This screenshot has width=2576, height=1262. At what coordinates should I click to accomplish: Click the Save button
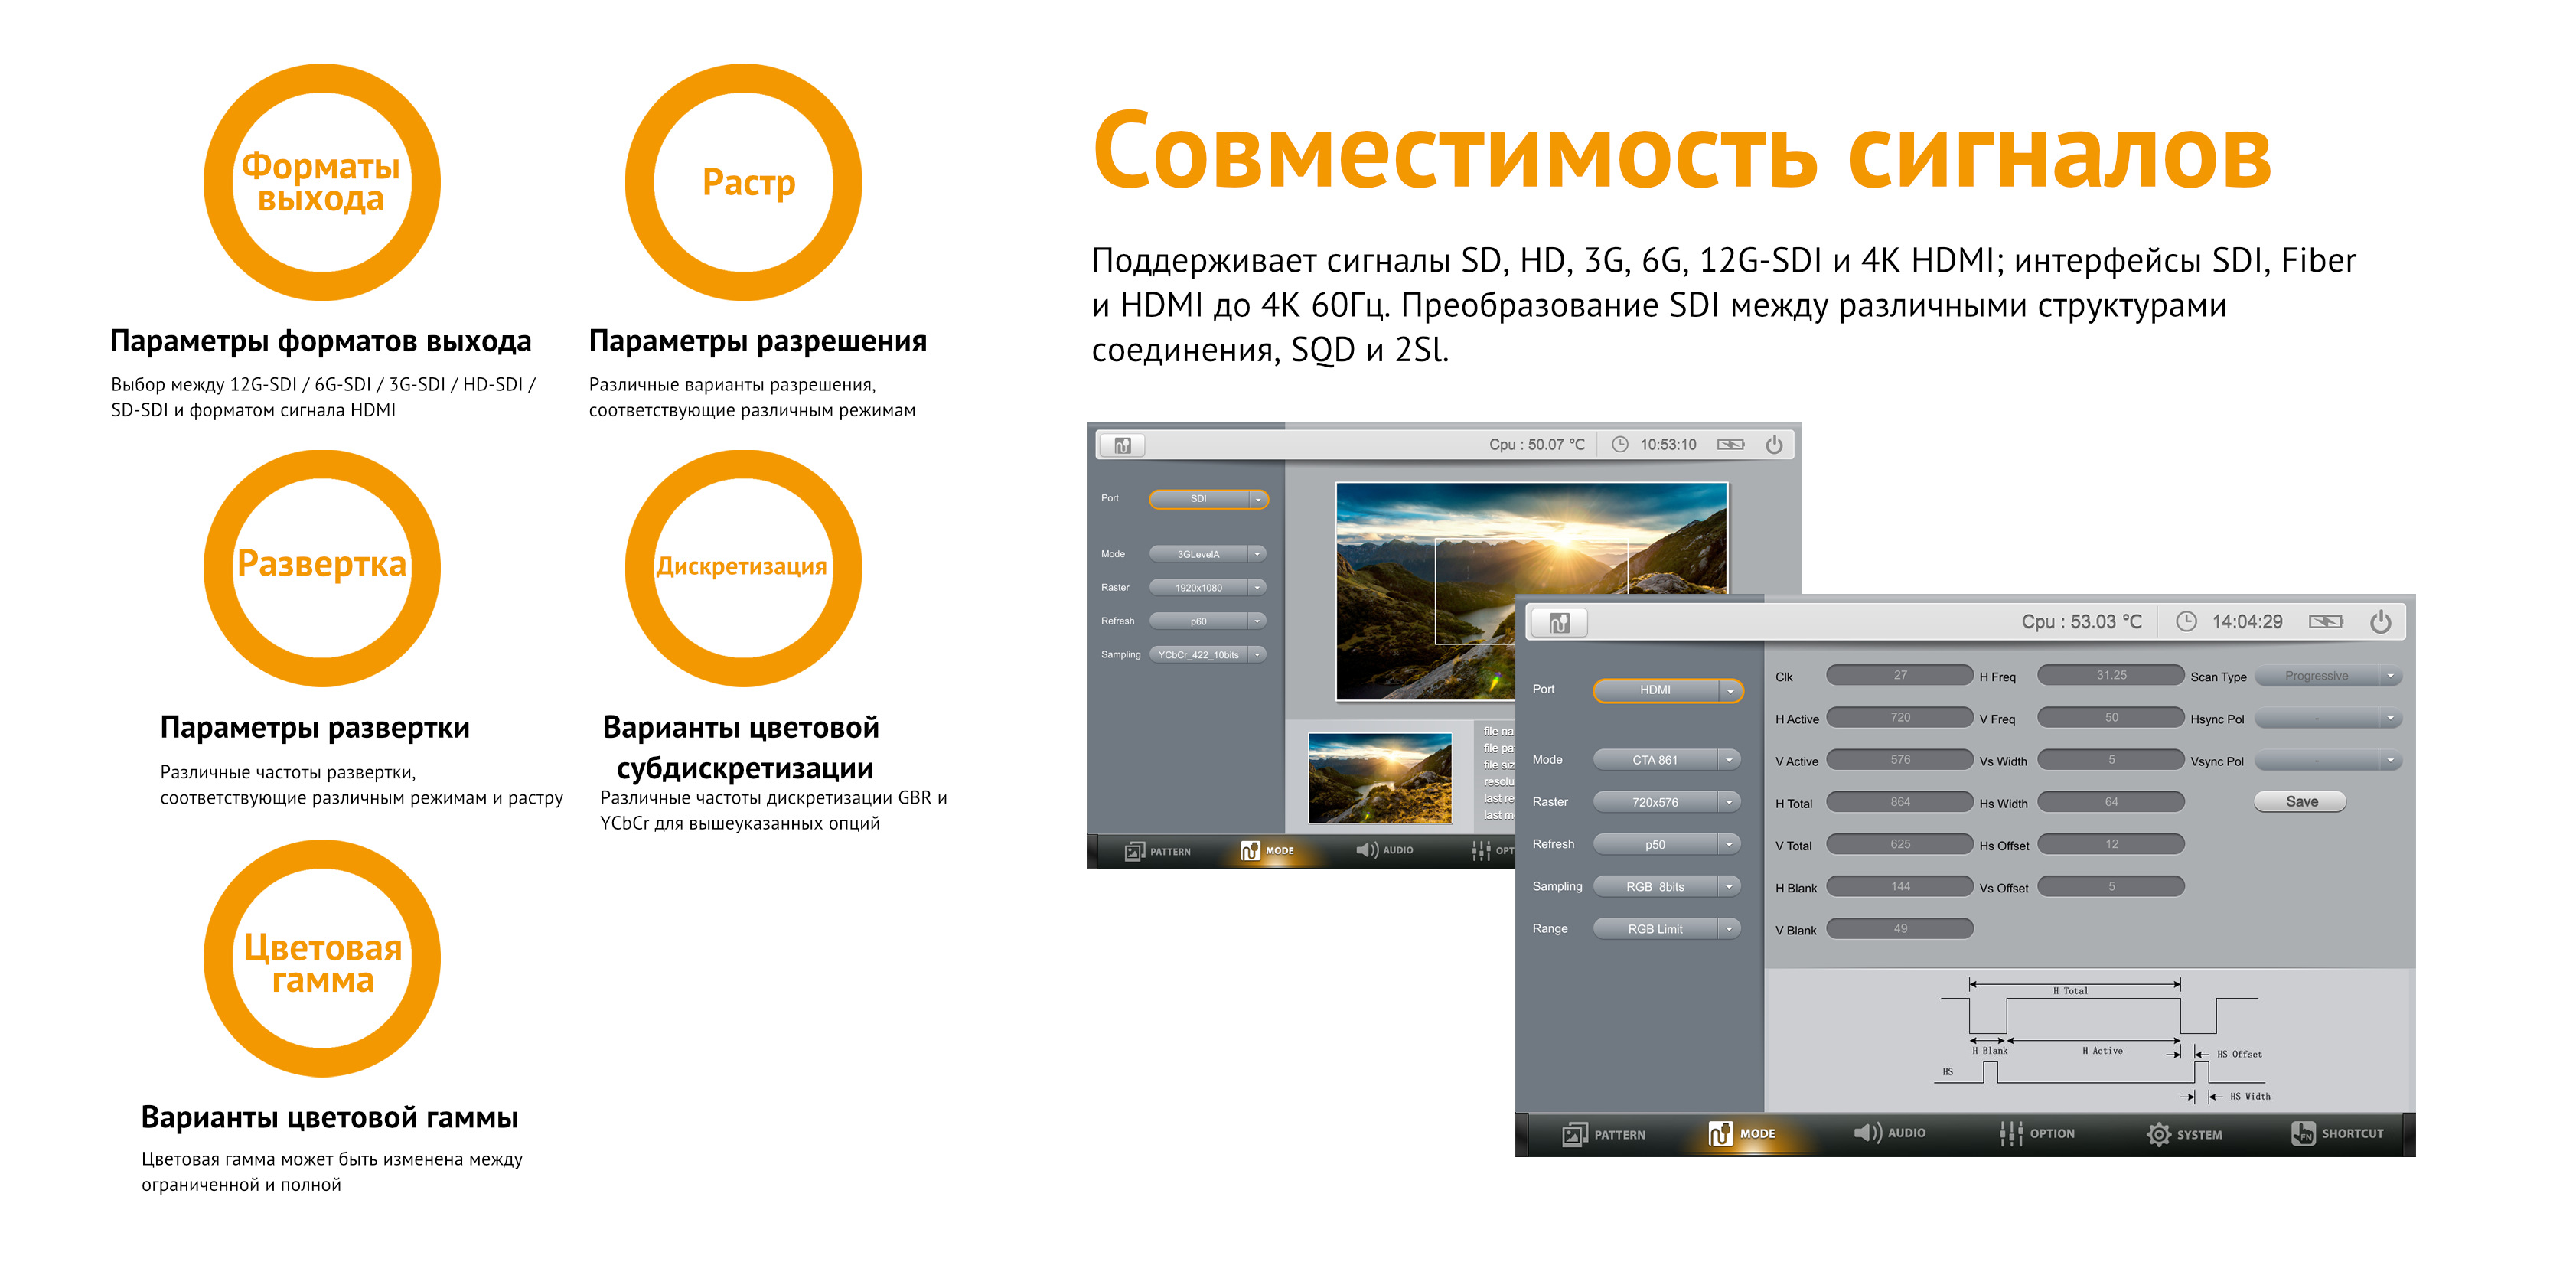click(2300, 801)
